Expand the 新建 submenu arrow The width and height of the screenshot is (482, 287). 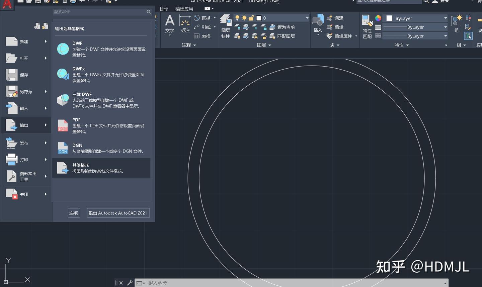point(46,41)
